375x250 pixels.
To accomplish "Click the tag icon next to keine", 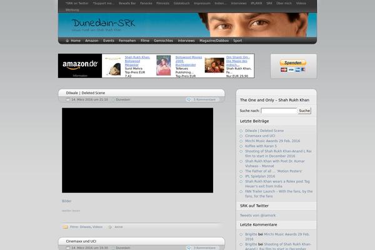I will [110, 227].
